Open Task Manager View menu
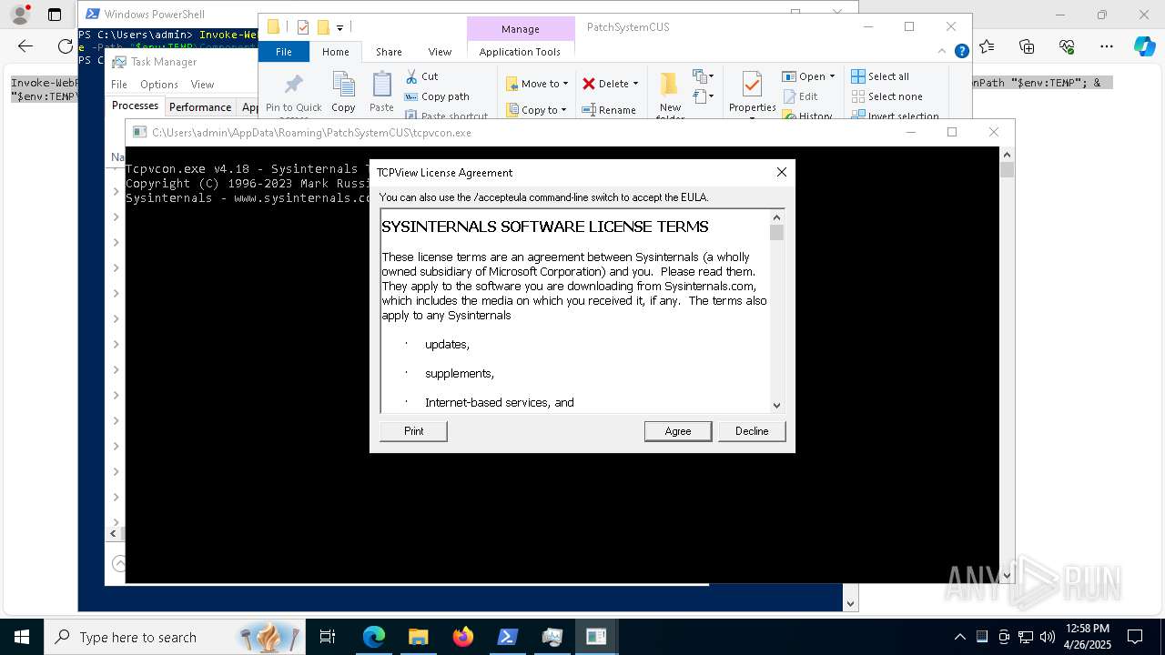Viewport: 1165px width, 655px height. pyautogui.click(x=202, y=85)
